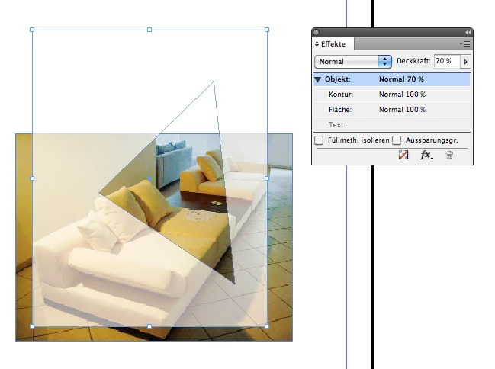Screen dimensions: 495x369
Task: Select the Objekt: Normal 70 % row
Action: pos(392,79)
